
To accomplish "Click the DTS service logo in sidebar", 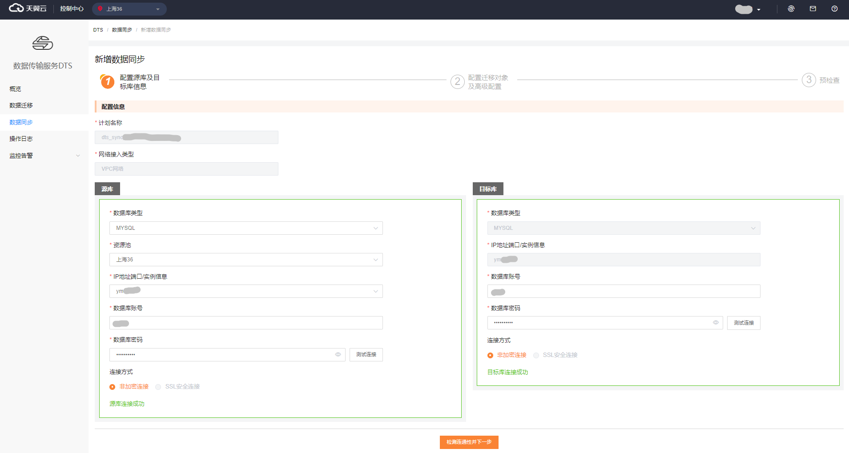I will pos(43,43).
